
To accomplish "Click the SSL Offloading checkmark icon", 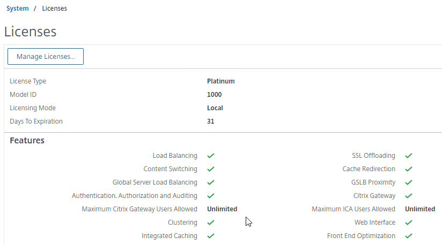I will [x=409, y=156].
